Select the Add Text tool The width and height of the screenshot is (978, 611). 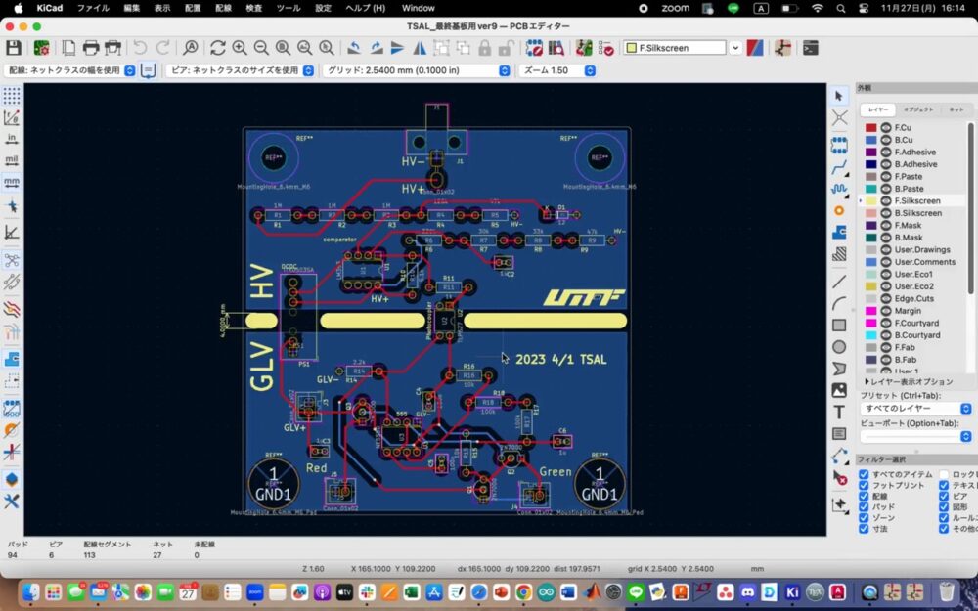pyautogui.click(x=839, y=412)
